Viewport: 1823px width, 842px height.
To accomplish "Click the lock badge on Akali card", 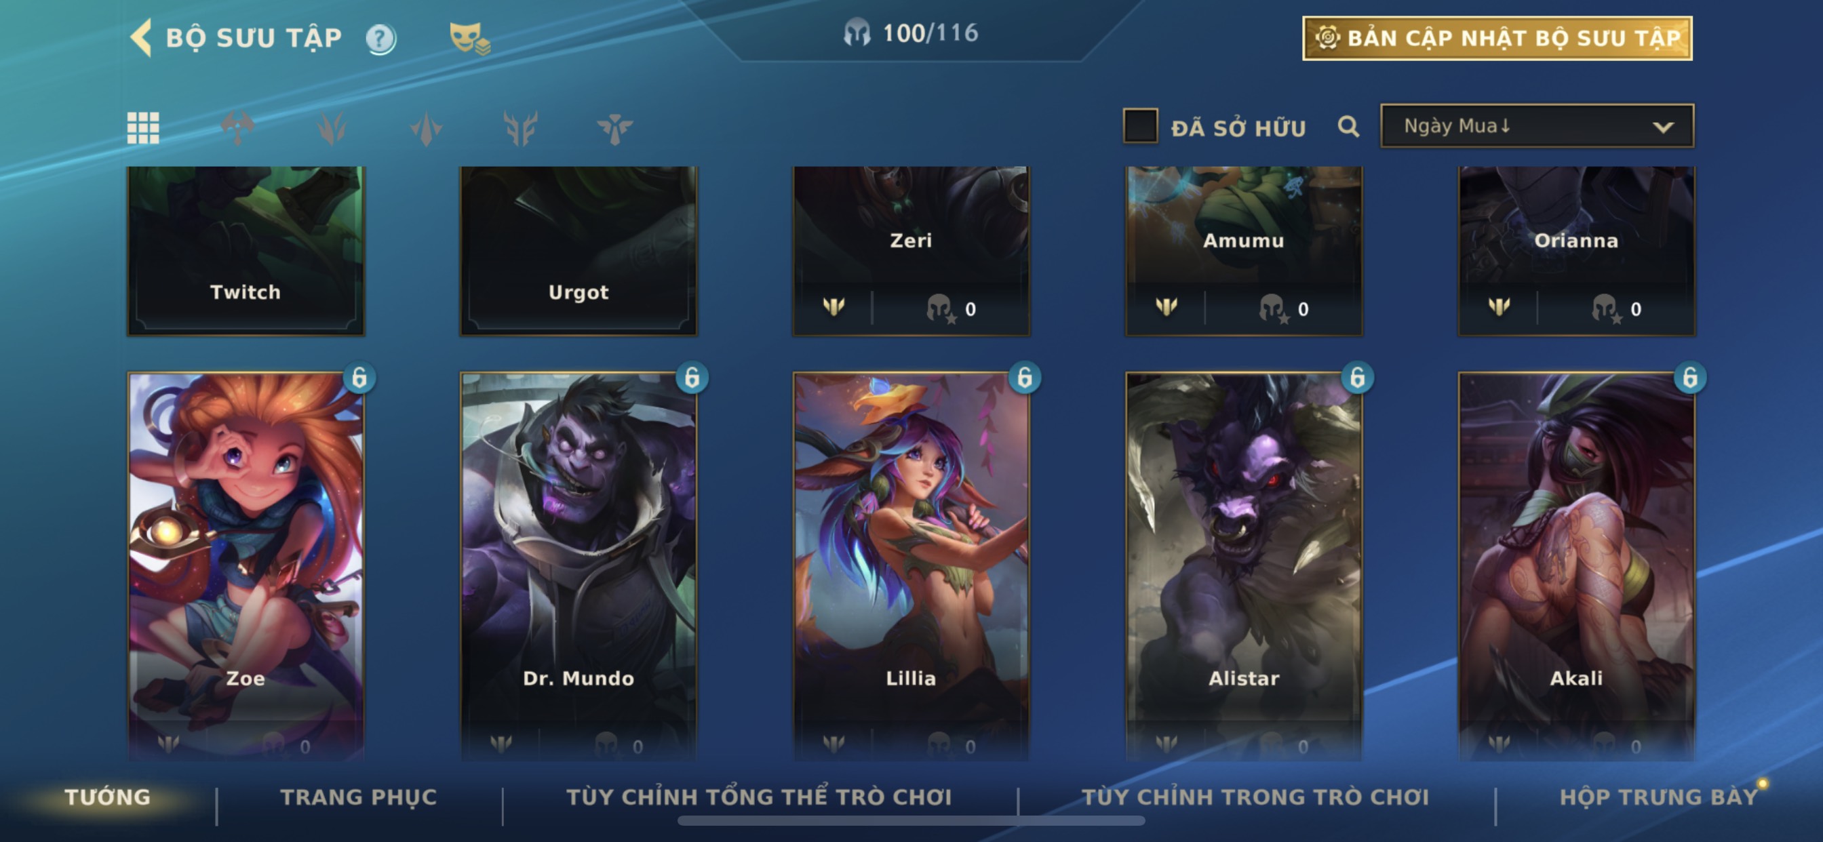I will click(x=1690, y=378).
